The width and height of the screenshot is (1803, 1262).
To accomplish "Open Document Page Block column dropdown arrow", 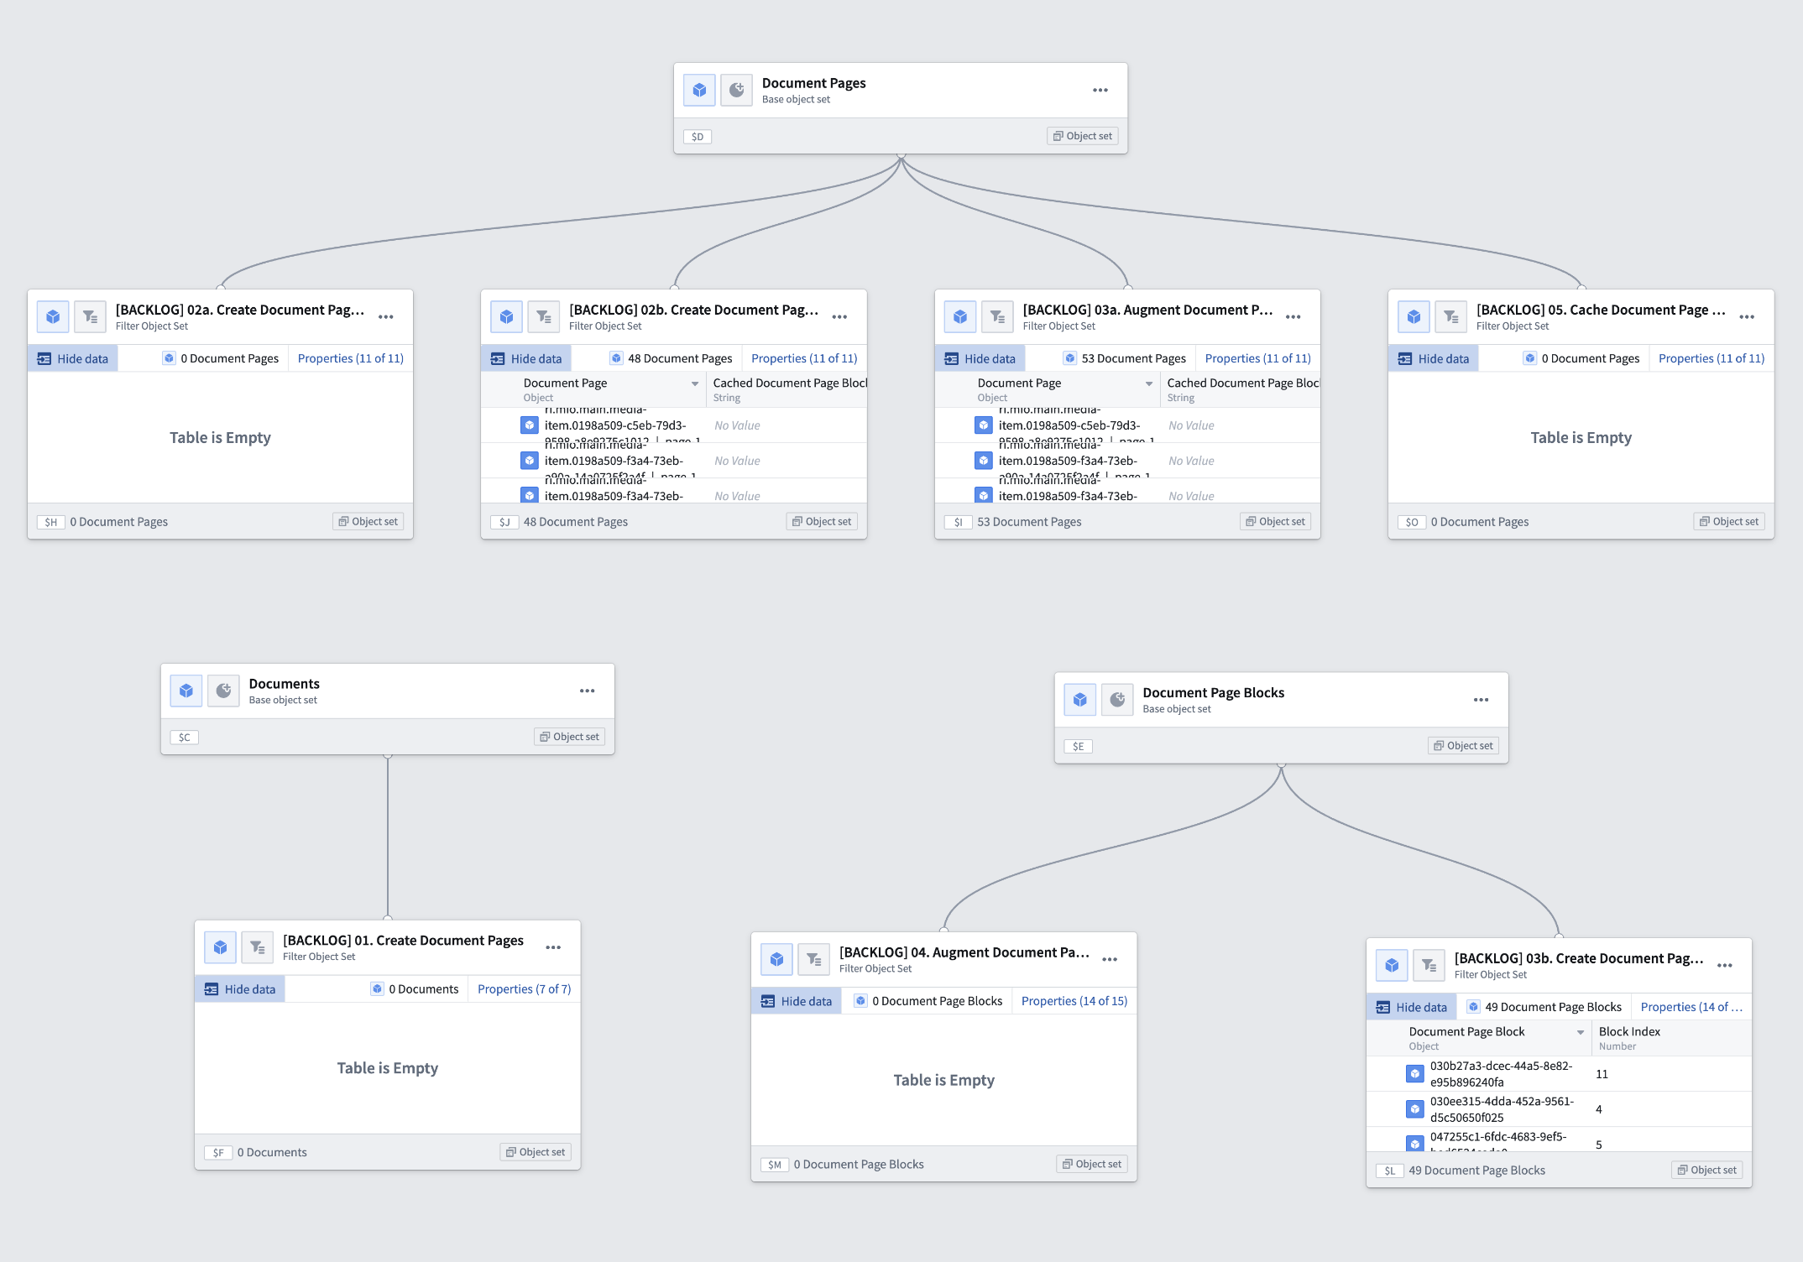I will click(1581, 1032).
